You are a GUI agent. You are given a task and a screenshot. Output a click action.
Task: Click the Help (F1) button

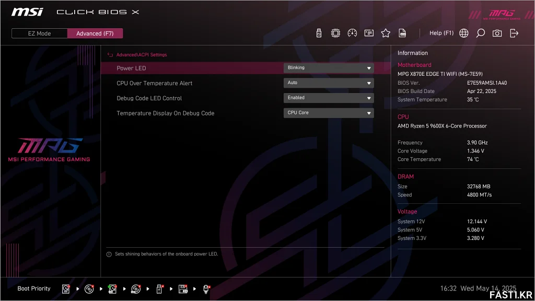(x=441, y=33)
